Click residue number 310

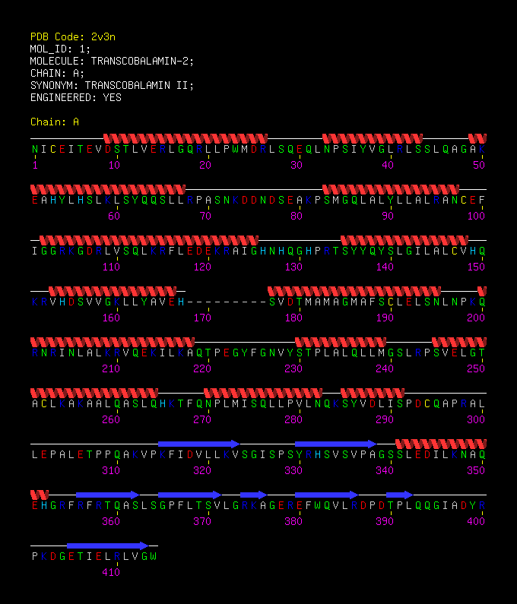point(111,470)
